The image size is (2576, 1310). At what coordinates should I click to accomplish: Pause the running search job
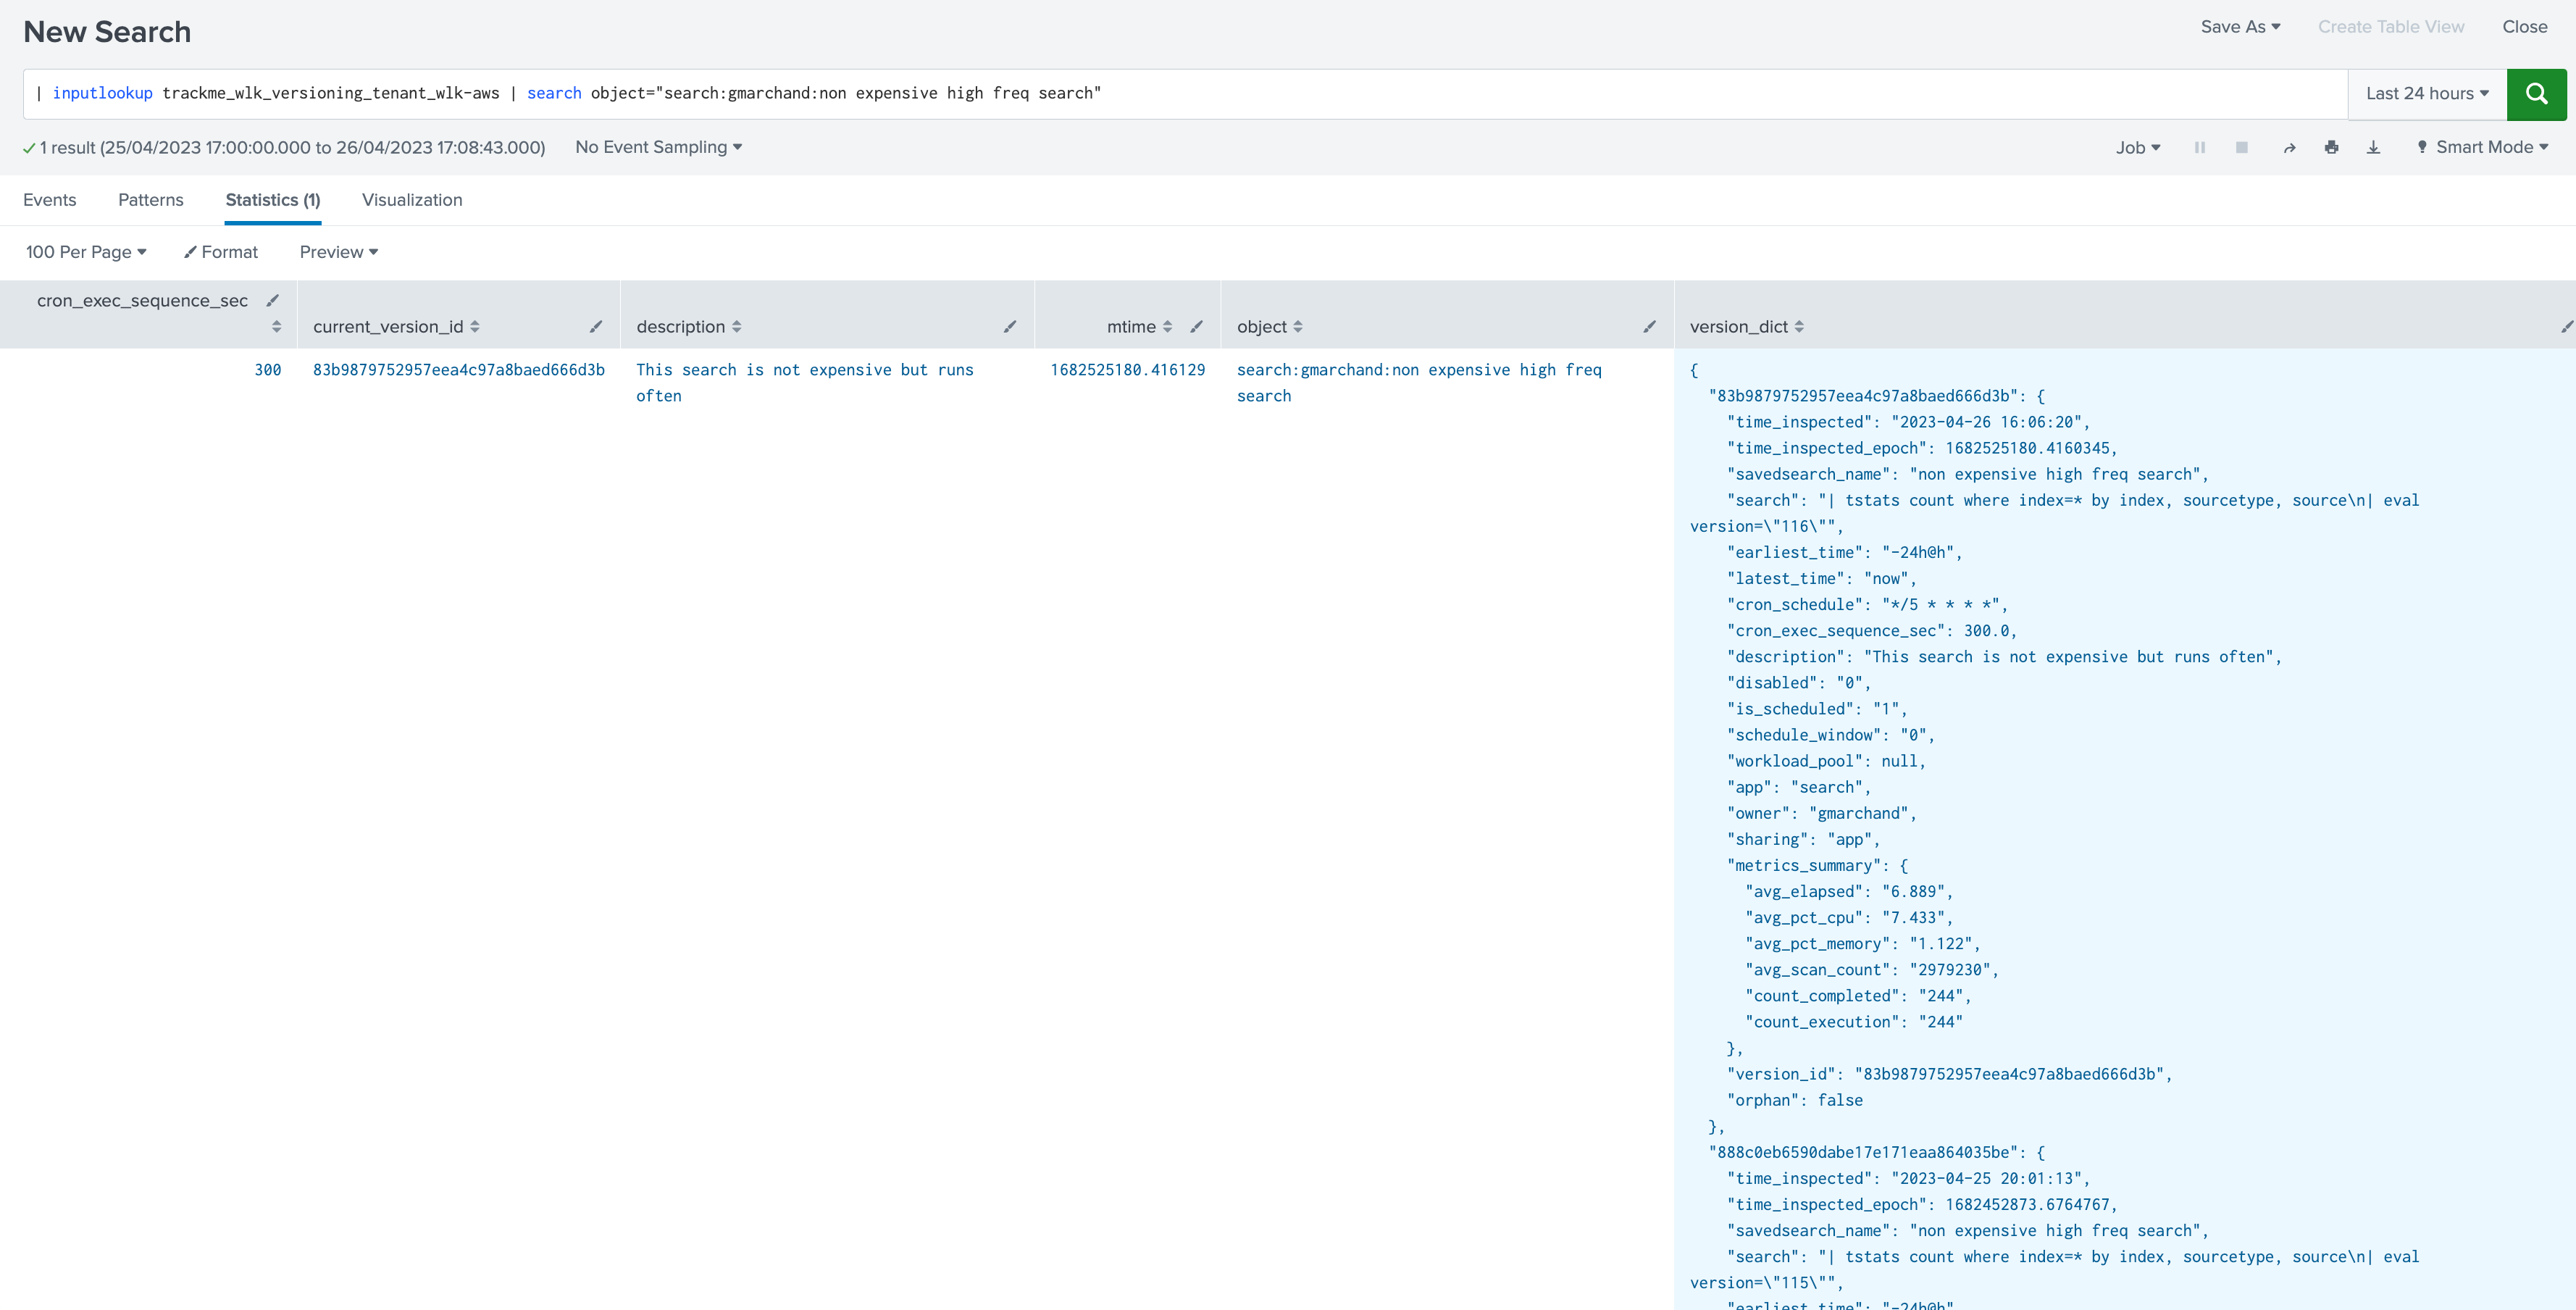pos(2200,148)
